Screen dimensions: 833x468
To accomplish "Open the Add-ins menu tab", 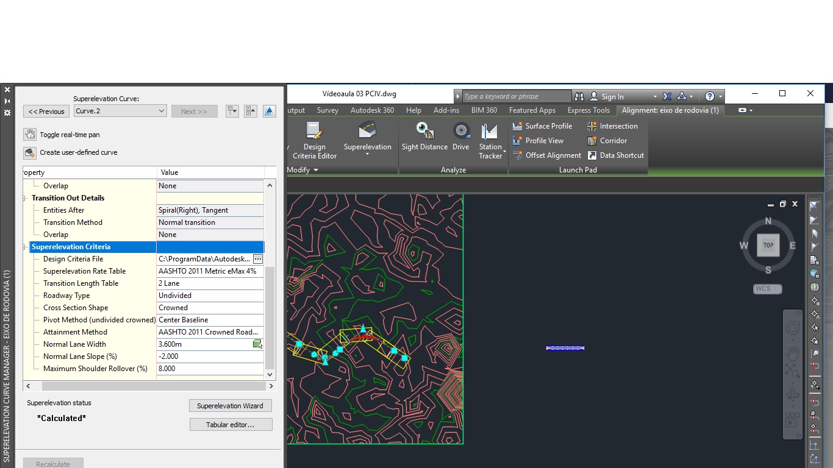I will click(446, 110).
